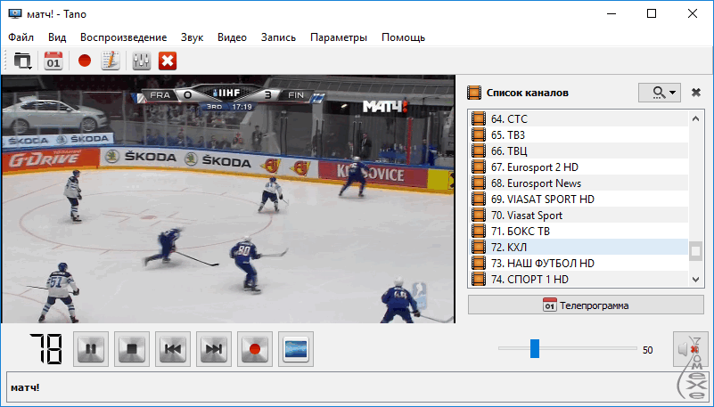This screenshot has height=407, width=714.
Task: Click the Телепрограмма button
Action: pyautogui.click(x=585, y=305)
